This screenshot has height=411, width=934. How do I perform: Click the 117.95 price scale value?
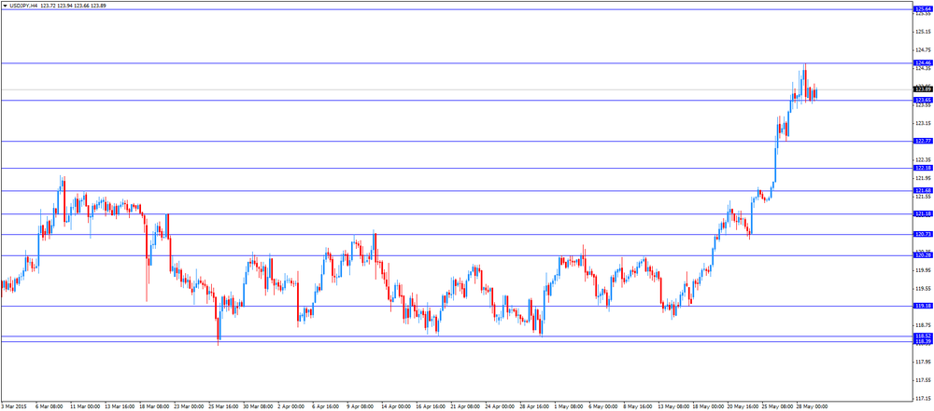[x=924, y=362]
